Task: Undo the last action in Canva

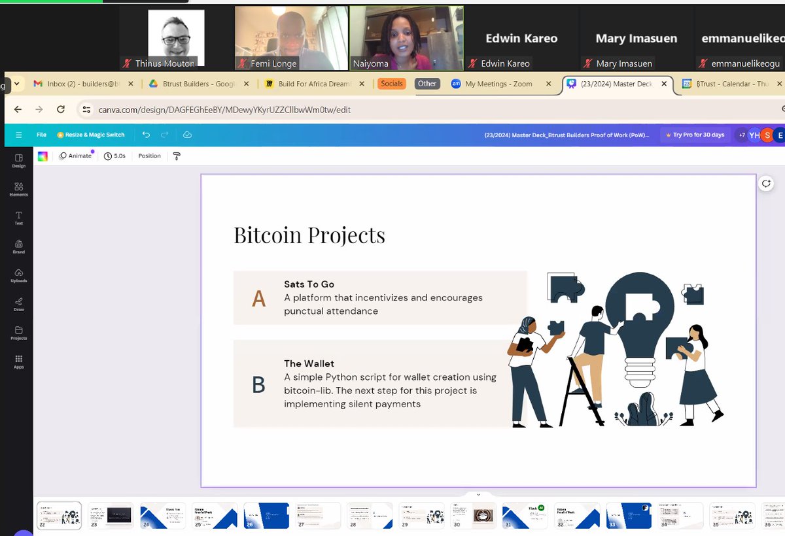Action: tap(146, 135)
